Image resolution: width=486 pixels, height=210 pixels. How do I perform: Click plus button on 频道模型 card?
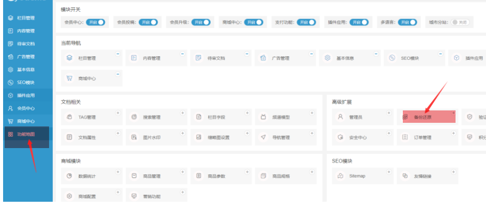pos(311,113)
